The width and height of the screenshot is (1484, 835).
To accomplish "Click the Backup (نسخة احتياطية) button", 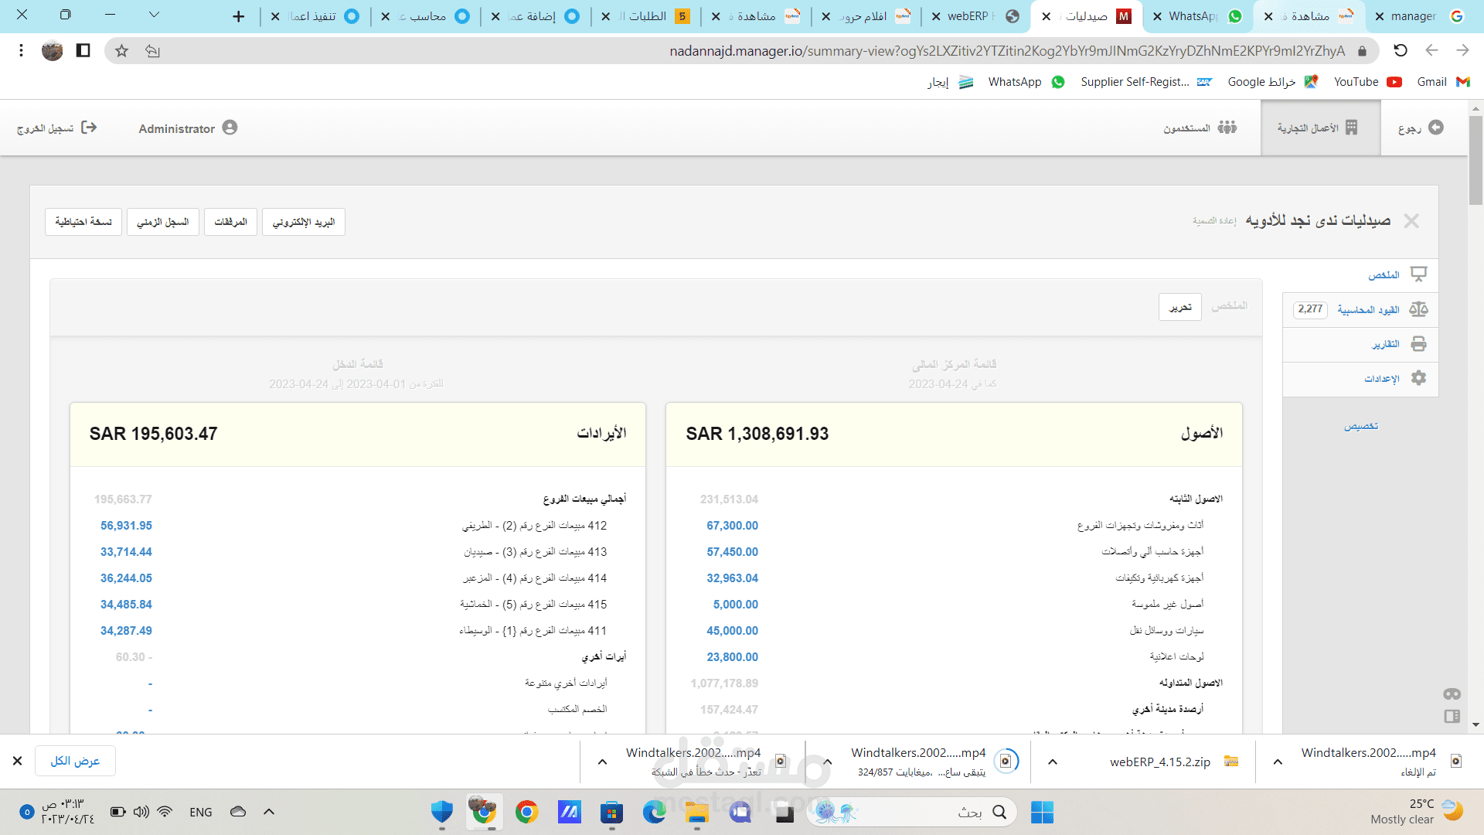I will coord(83,222).
